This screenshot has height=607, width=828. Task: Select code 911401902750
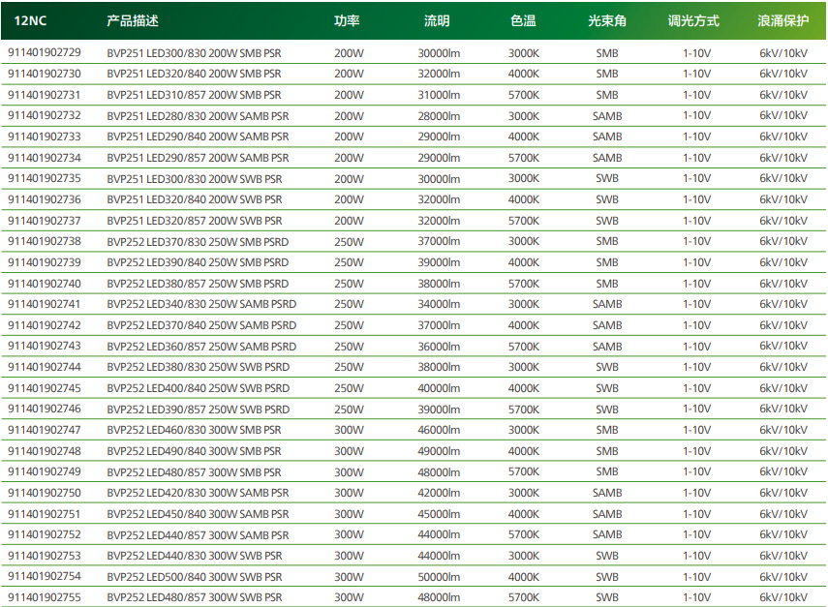(x=45, y=492)
